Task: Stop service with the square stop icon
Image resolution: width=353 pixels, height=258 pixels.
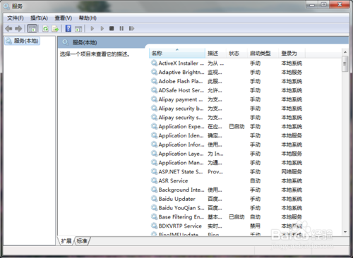Action: [x=112, y=28]
